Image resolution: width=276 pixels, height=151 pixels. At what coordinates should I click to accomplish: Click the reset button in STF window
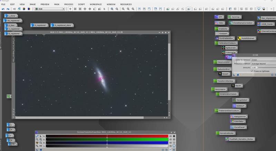click(174, 150)
